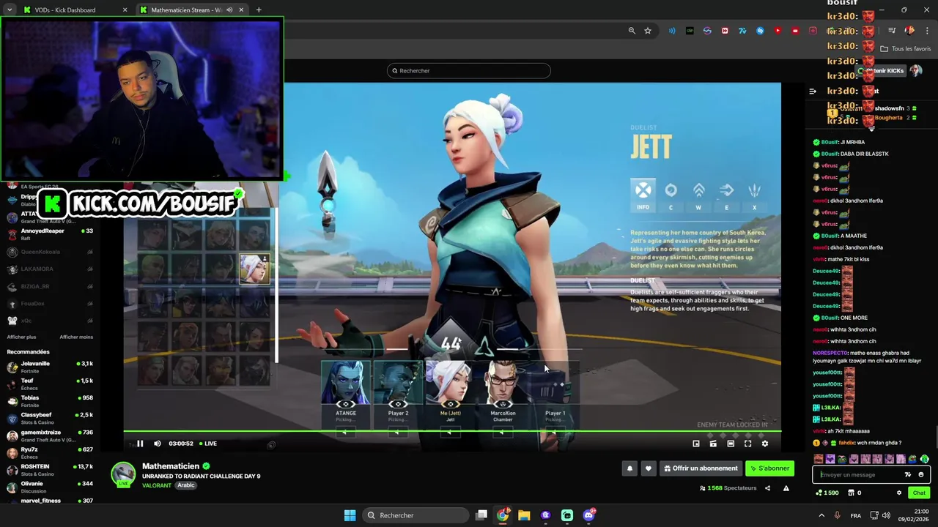
Task: Share the stream via share icon
Action: coord(768,488)
